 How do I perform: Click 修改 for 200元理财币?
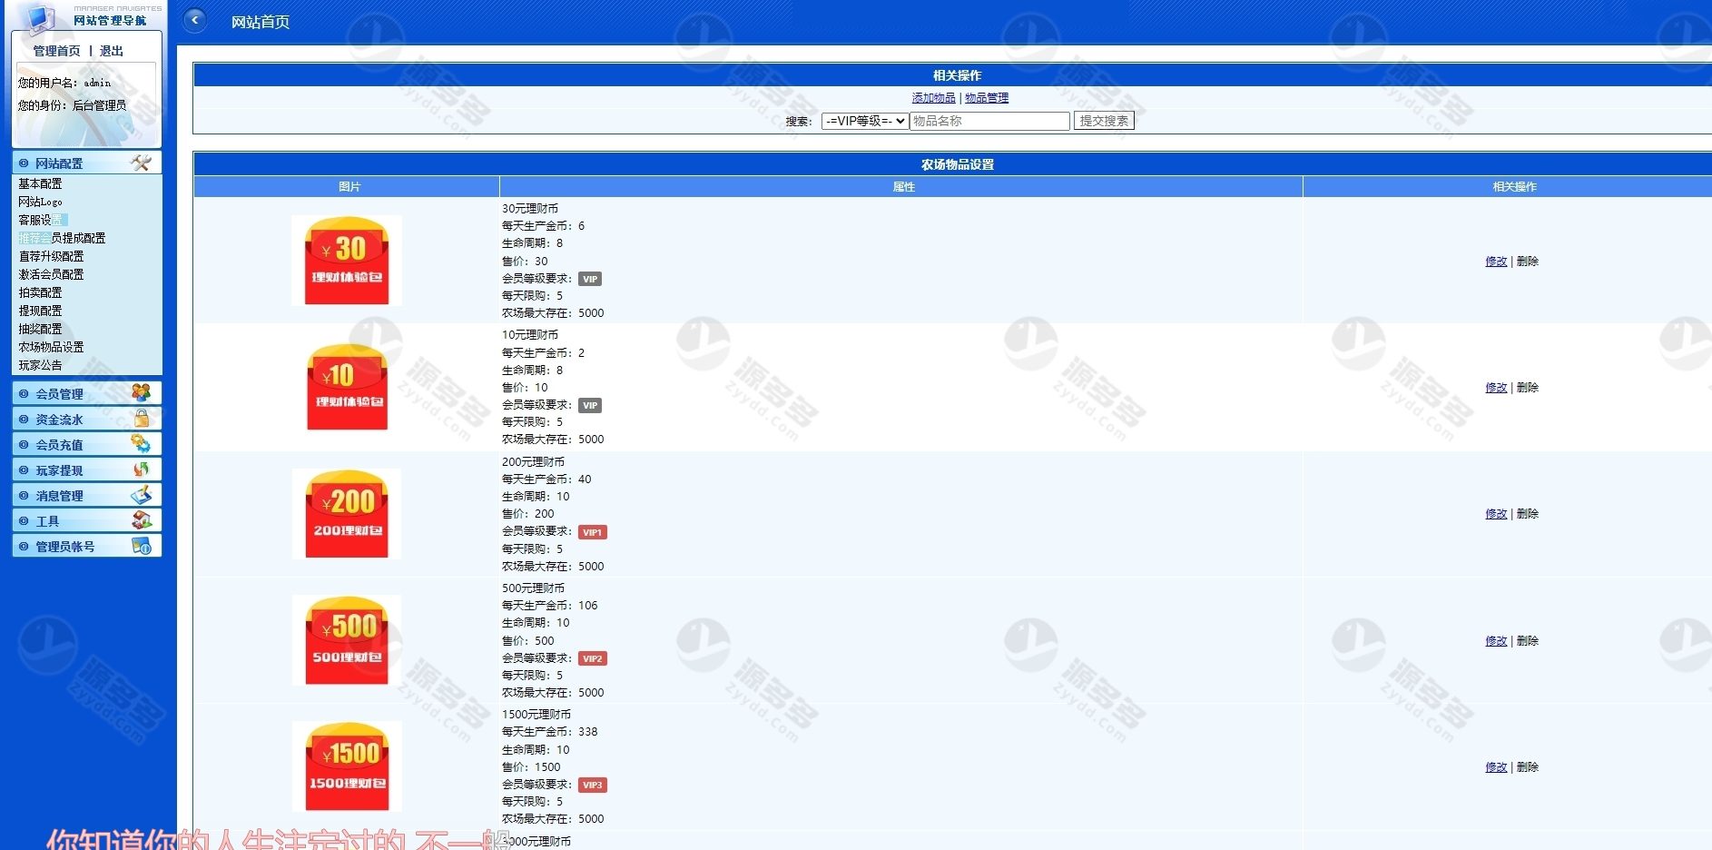coord(1496,514)
